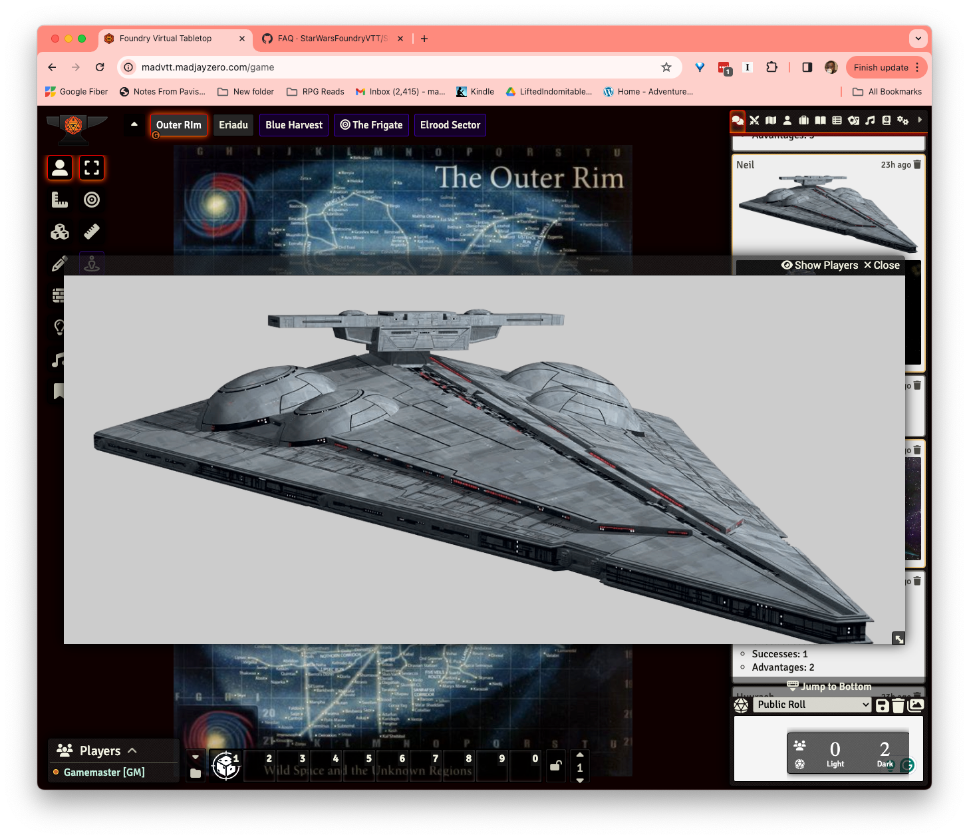
Task: Select the Token Controls tool
Action: pyautogui.click(x=60, y=168)
